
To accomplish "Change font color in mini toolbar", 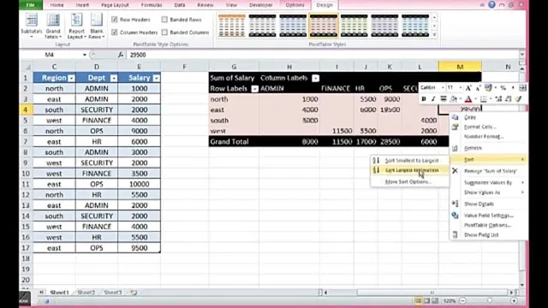I will tap(468, 99).
